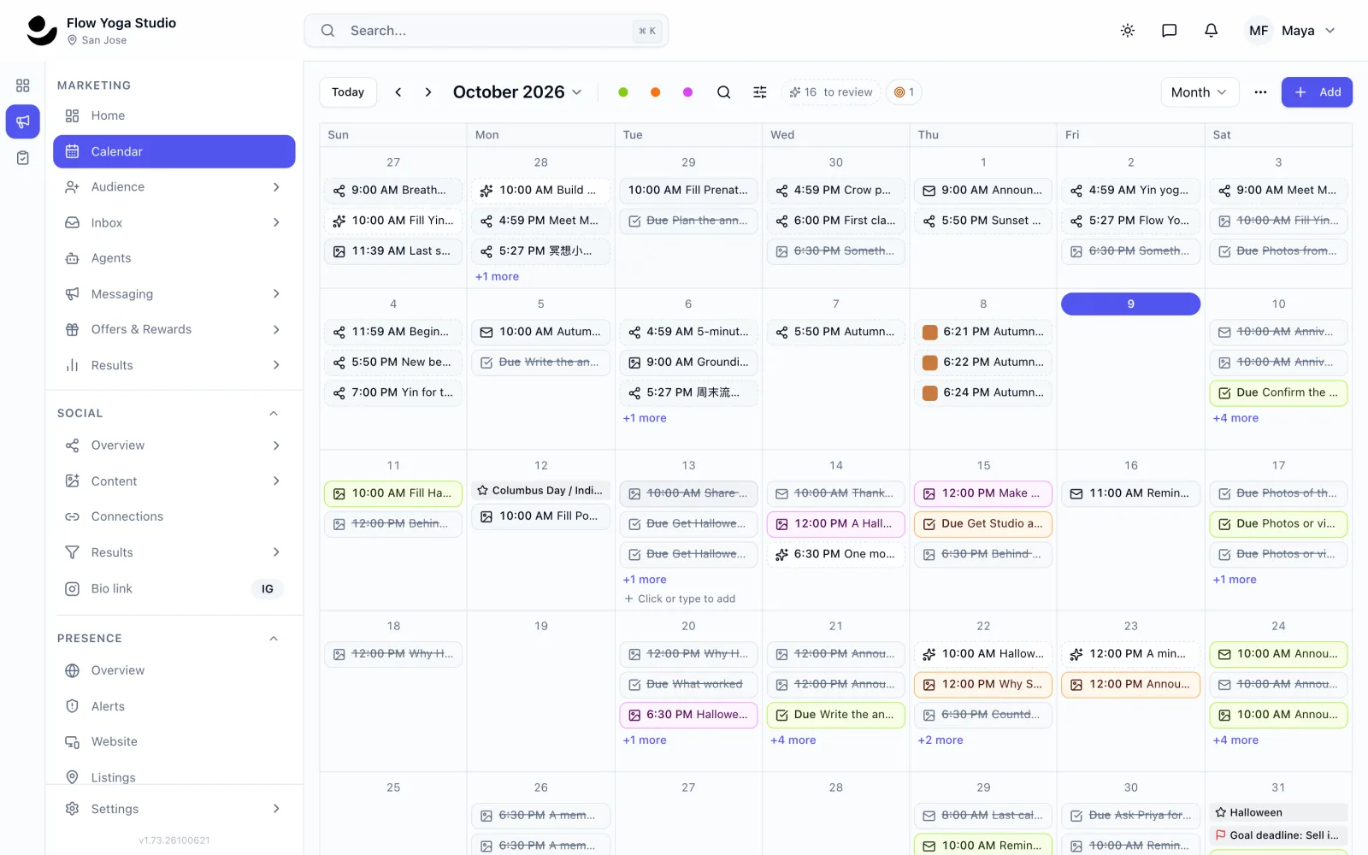Open Maya account menu dropdown
This screenshot has width=1368, height=855.
pos(1308,31)
